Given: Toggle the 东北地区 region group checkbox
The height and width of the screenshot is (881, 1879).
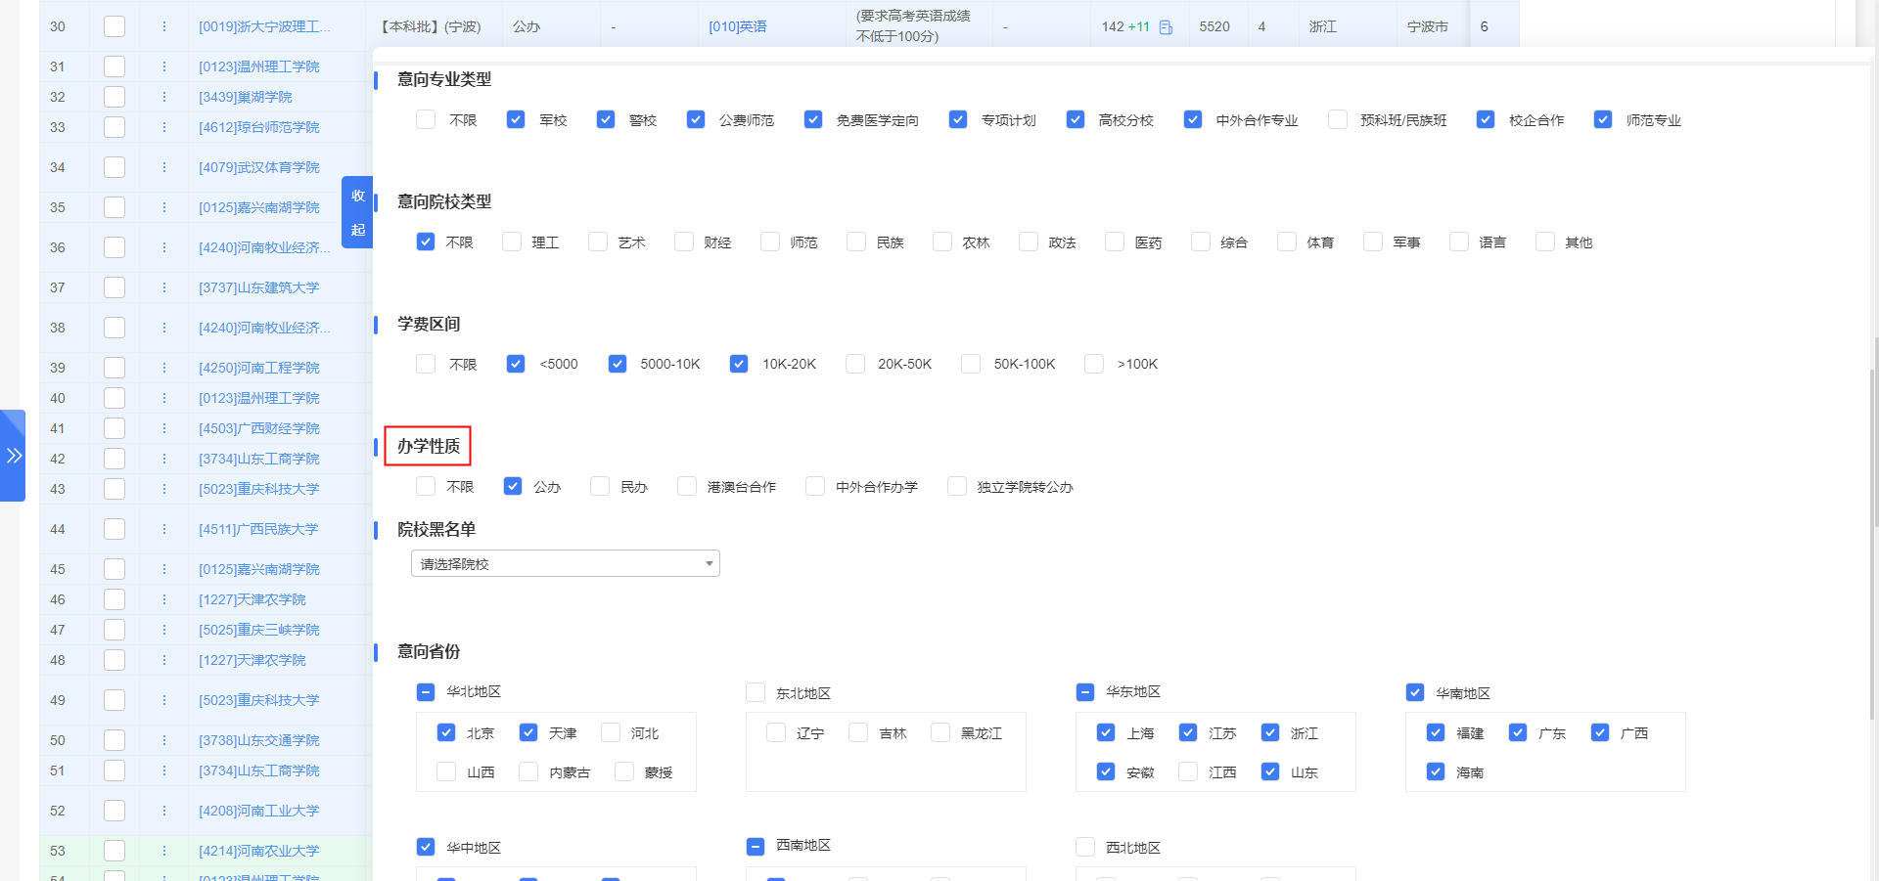Looking at the screenshot, I should (756, 692).
